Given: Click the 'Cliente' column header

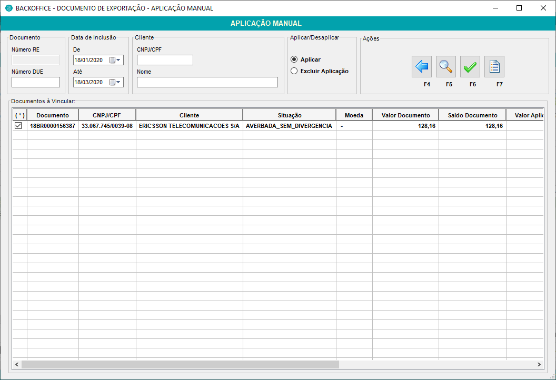Looking at the screenshot, I should click(x=189, y=115).
